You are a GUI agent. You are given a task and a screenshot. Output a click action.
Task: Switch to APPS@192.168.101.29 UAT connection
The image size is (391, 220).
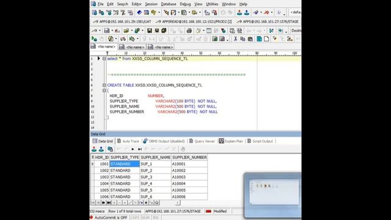(x=122, y=22)
